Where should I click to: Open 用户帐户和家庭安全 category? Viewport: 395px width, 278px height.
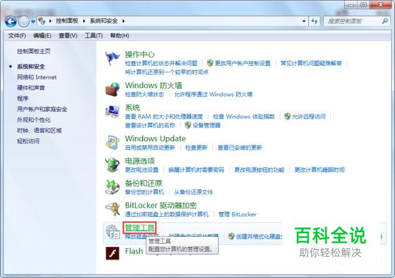point(42,109)
